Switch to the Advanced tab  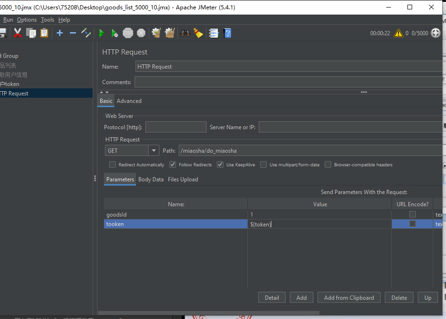pos(129,101)
